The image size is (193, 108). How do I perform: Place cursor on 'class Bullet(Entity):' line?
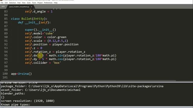pyautogui.click(x=29, y=19)
